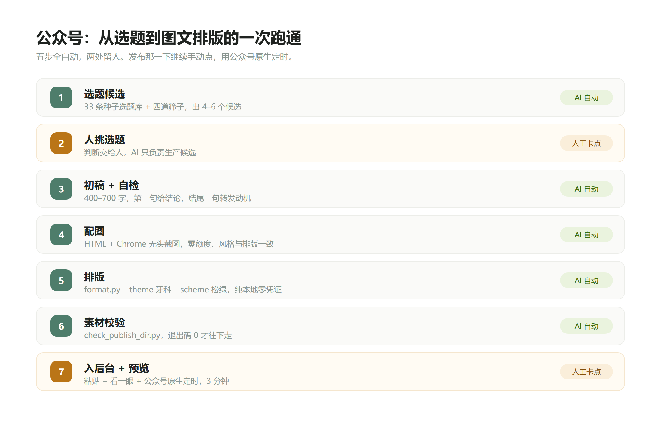This screenshot has width=661, height=439.
Task: Click the green step number 3 badge
Action: (61, 189)
